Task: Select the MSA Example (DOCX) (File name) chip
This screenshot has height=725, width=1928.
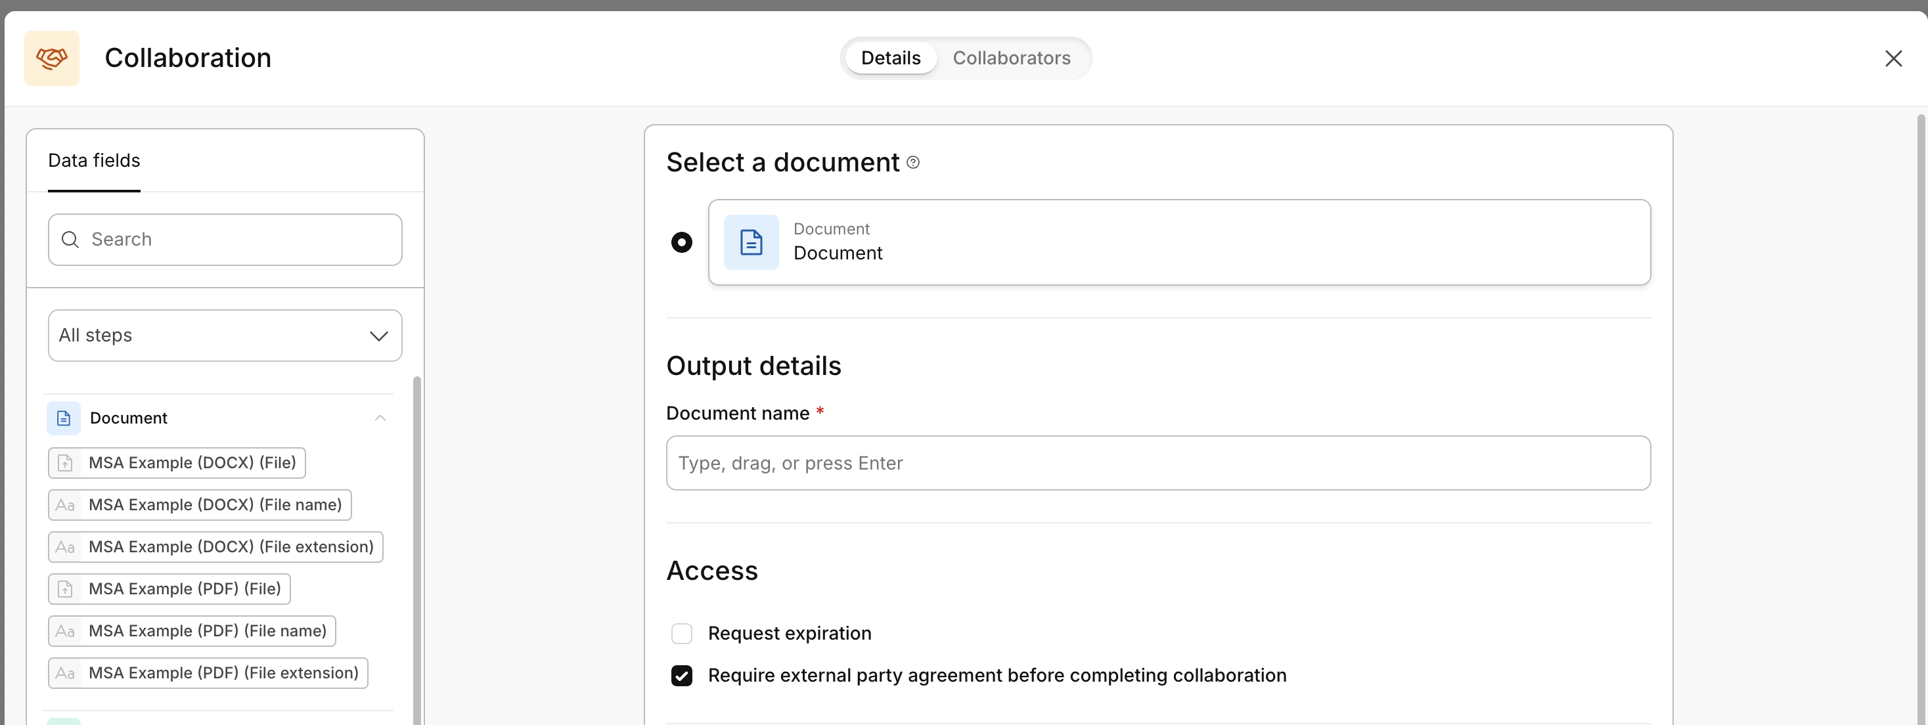Action: [200, 505]
